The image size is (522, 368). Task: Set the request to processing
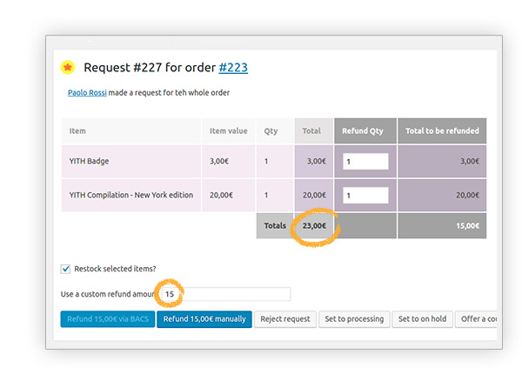(354, 319)
